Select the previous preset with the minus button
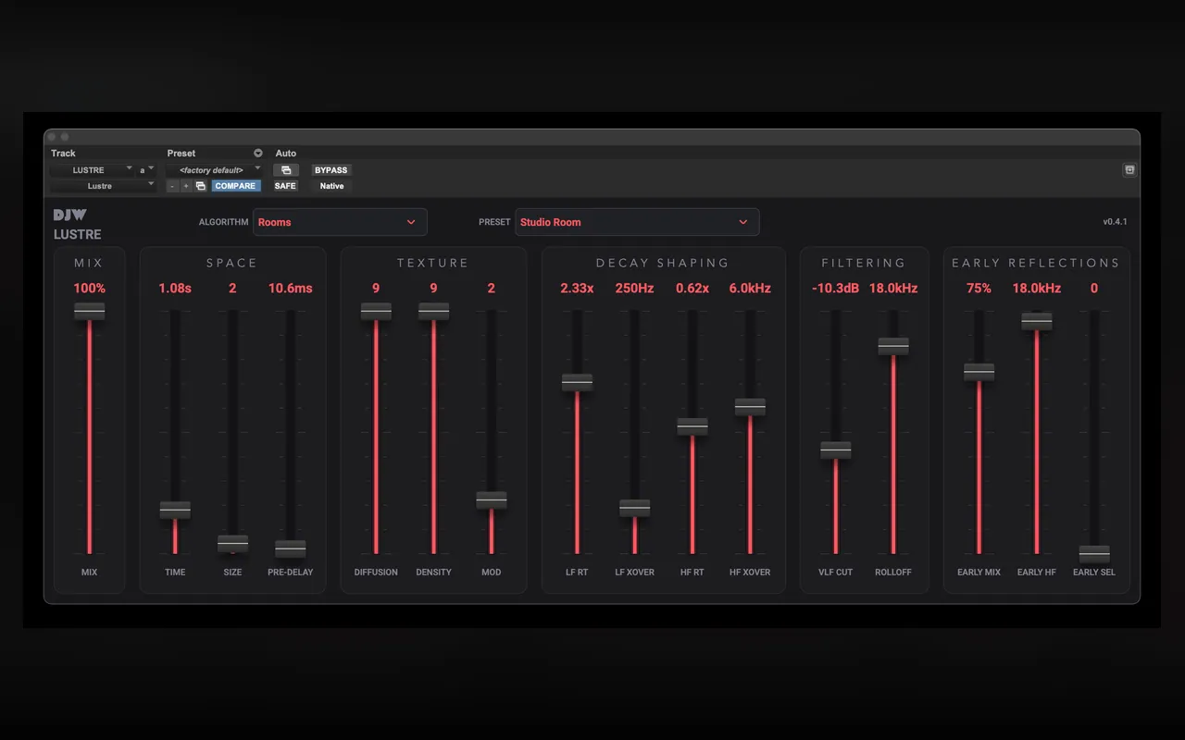This screenshot has height=740, width=1185. (172, 186)
